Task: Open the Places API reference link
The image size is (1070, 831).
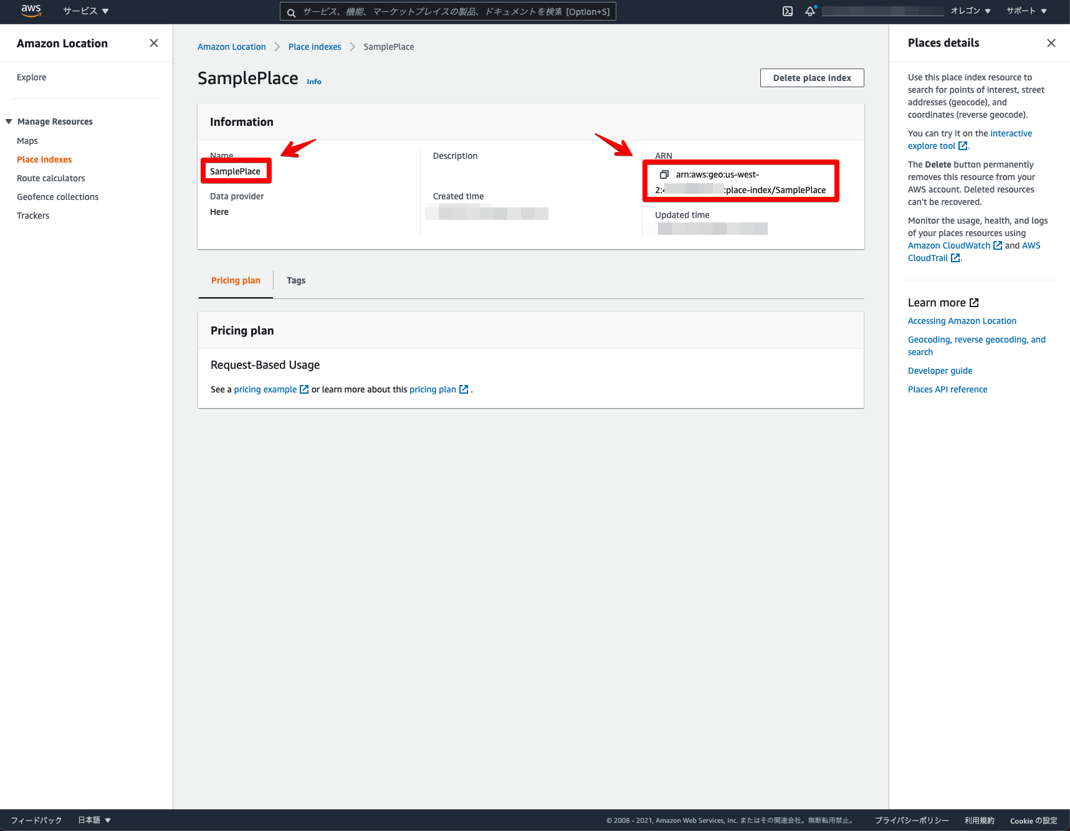Action: point(947,389)
